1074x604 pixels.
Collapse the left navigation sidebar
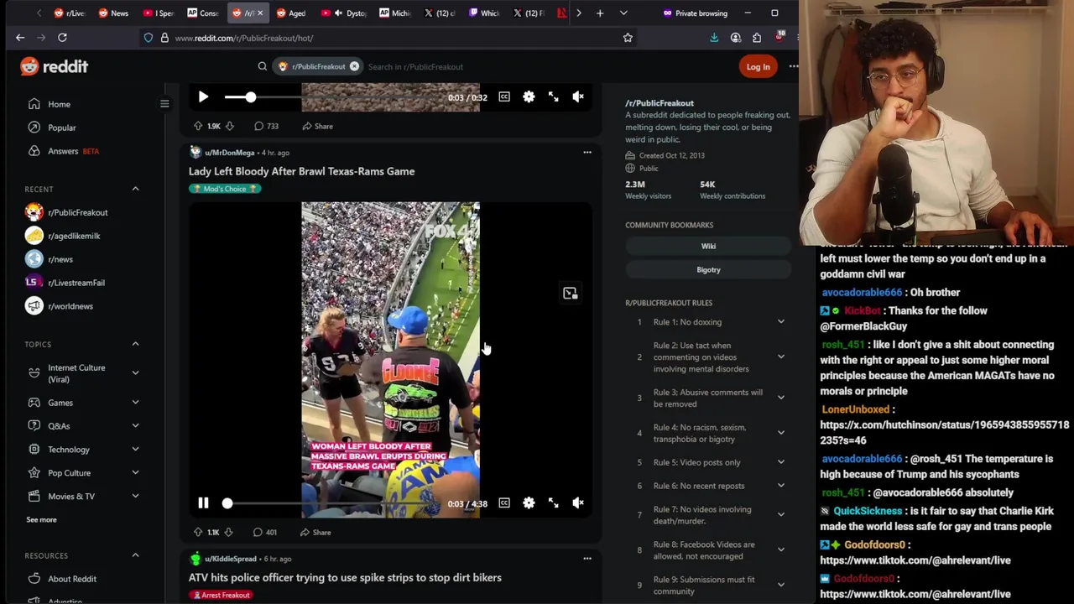point(164,104)
